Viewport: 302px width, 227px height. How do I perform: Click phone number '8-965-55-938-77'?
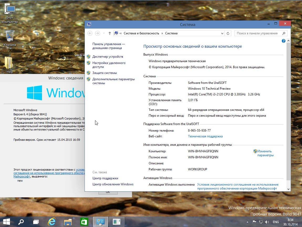click(199, 131)
